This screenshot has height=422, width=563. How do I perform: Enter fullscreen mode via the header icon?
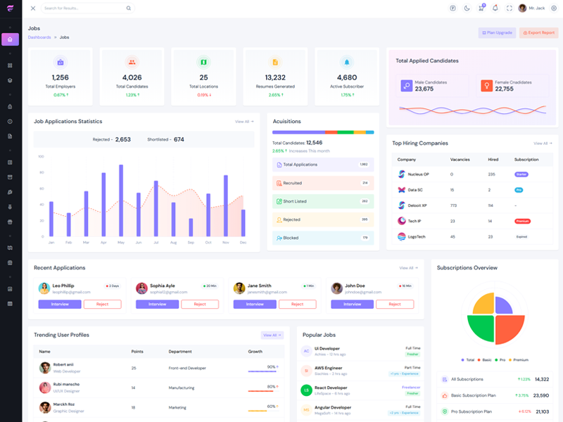click(x=510, y=8)
